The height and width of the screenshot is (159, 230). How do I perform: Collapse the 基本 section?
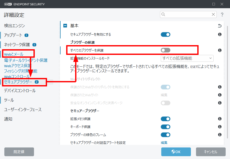tap(65, 26)
